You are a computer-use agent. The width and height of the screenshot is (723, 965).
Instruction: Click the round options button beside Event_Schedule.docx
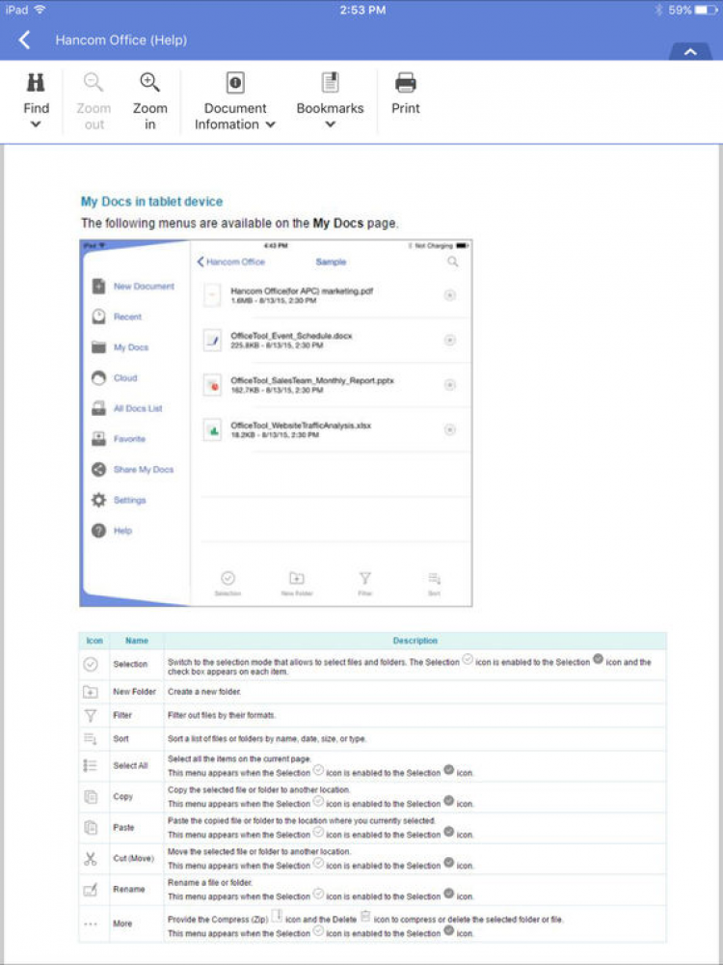coord(450,341)
